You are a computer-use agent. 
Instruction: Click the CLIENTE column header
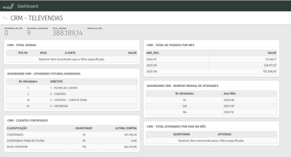click(x=70, y=53)
